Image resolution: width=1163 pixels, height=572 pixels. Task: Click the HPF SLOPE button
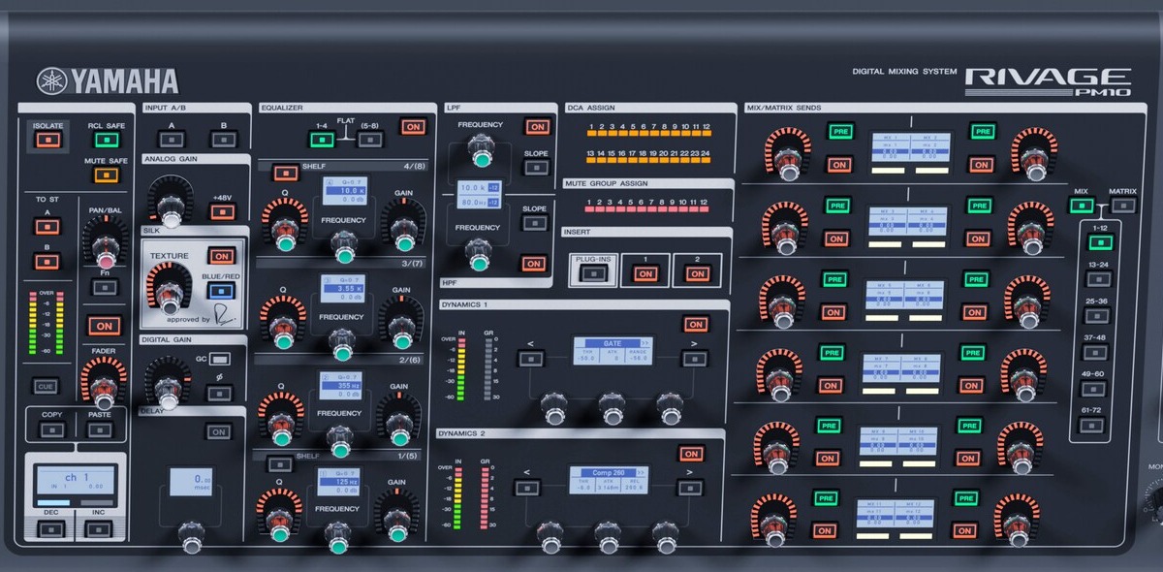pyautogui.click(x=534, y=222)
